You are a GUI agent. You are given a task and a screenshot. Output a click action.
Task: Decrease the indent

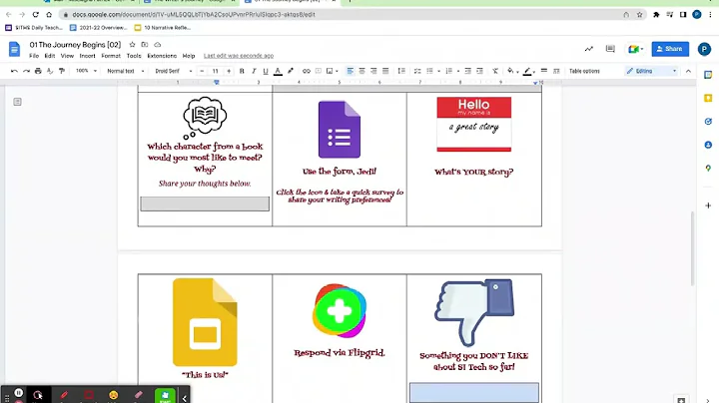click(467, 71)
